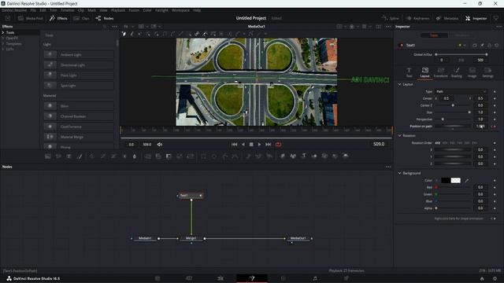Open the Fusion menu
This screenshot has width=504, height=283.
tap(134, 10)
